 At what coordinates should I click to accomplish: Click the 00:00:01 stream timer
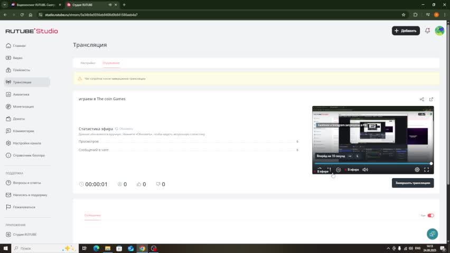93,184
